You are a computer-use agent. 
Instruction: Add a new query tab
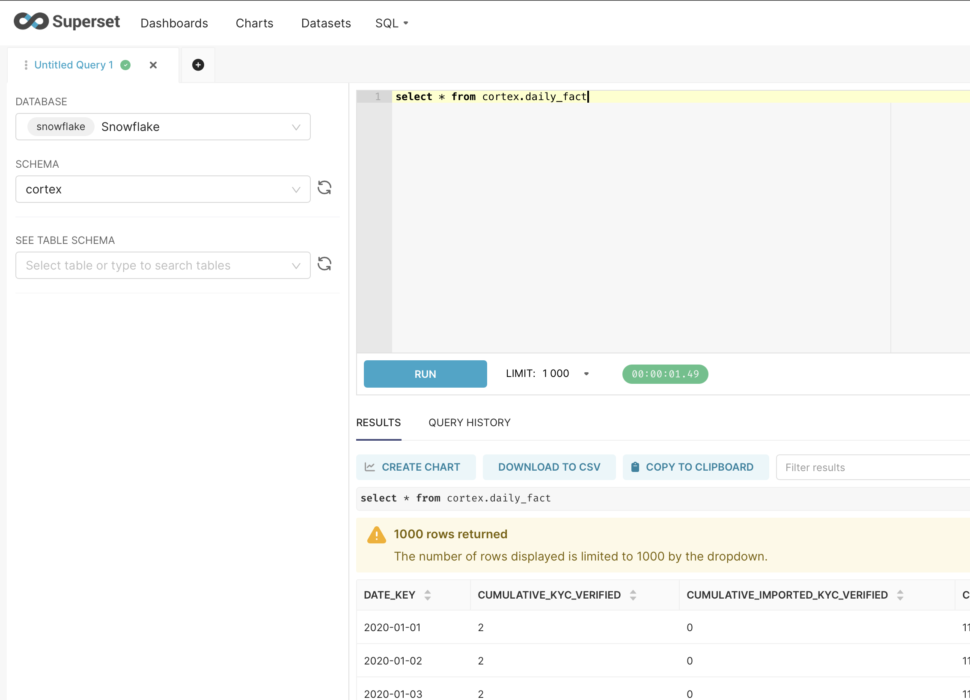[x=198, y=65]
